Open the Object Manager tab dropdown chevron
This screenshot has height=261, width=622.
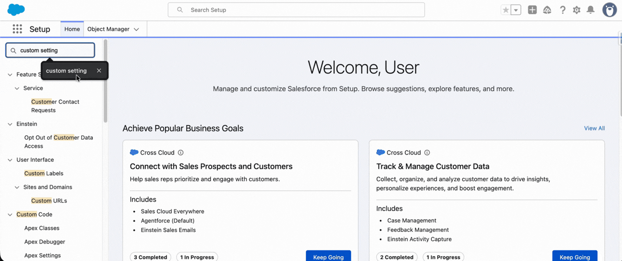pos(136,29)
